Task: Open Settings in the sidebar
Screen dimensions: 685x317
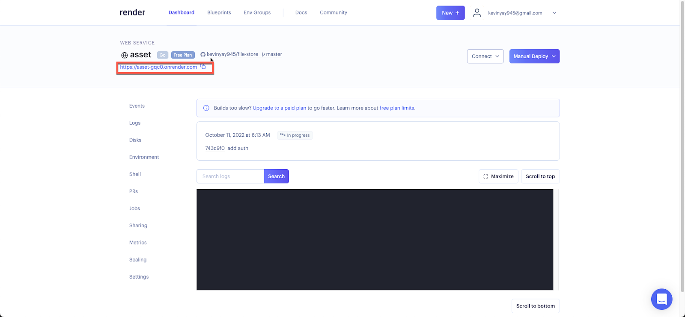Action: click(139, 277)
